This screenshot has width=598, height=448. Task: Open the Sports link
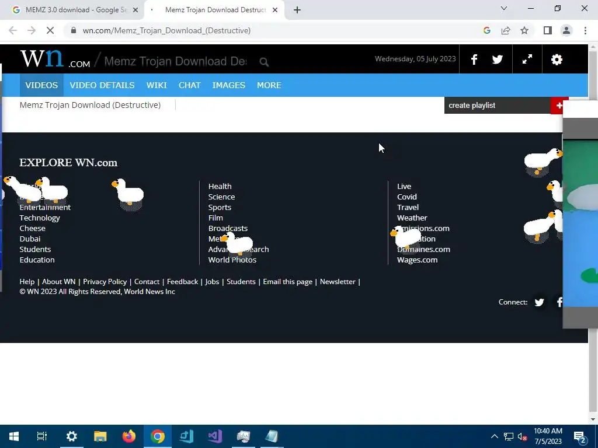(220, 207)
